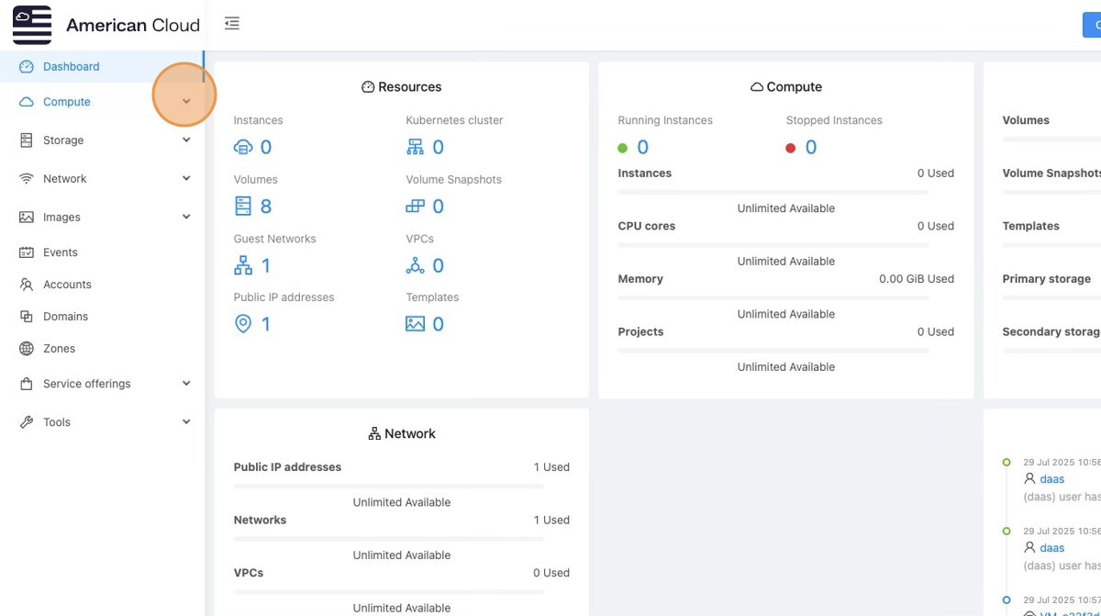Expand the Service offerings section
The height and width of the screenshot is (616, 1101).
point(186,384)
